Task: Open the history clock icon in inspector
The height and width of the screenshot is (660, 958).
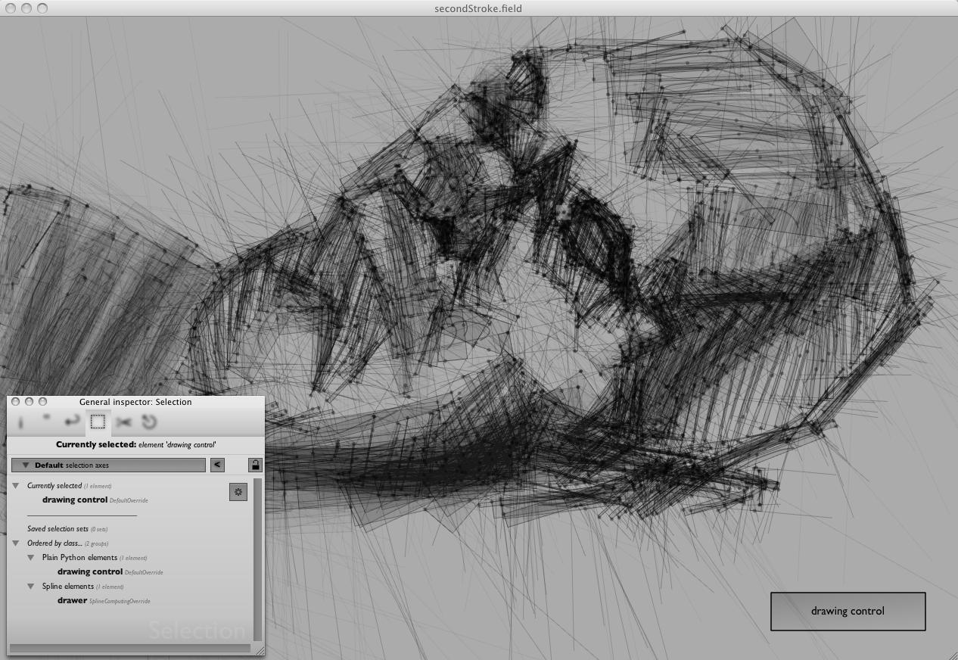Action: pos(148,422)
